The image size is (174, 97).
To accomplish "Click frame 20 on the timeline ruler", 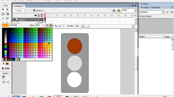I will pos(71,16).
